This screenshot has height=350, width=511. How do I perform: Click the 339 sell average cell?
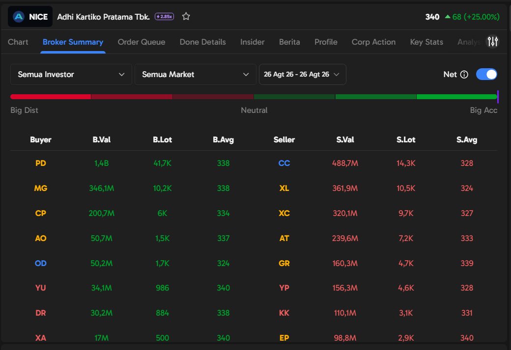click(467, 263)
